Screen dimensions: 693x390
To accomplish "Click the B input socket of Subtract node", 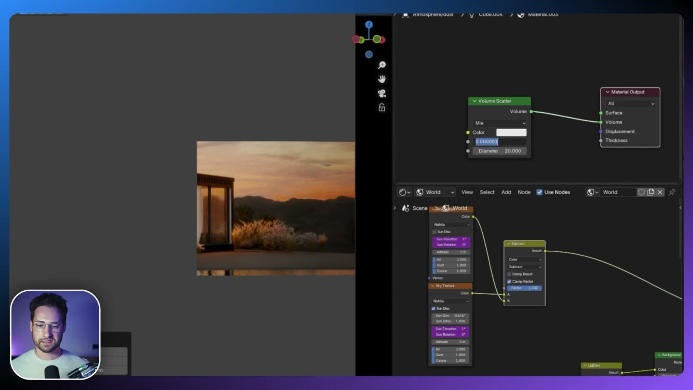I will (x=504, y=301).
